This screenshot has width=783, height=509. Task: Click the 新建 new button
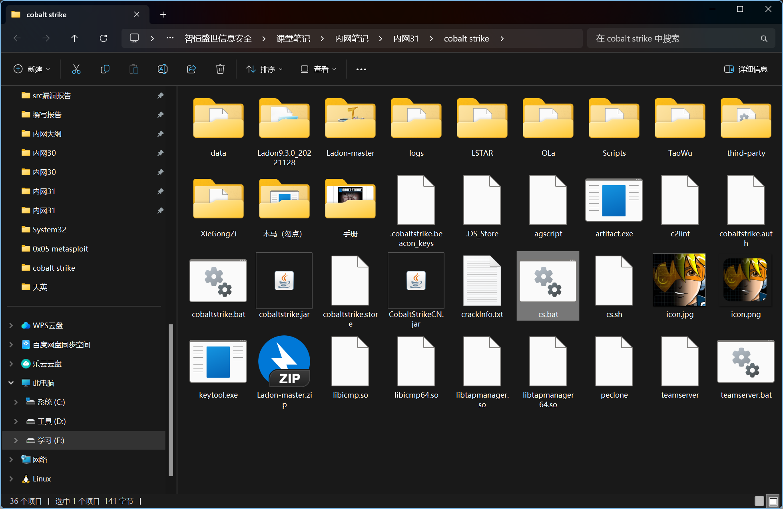click(32, 69)
